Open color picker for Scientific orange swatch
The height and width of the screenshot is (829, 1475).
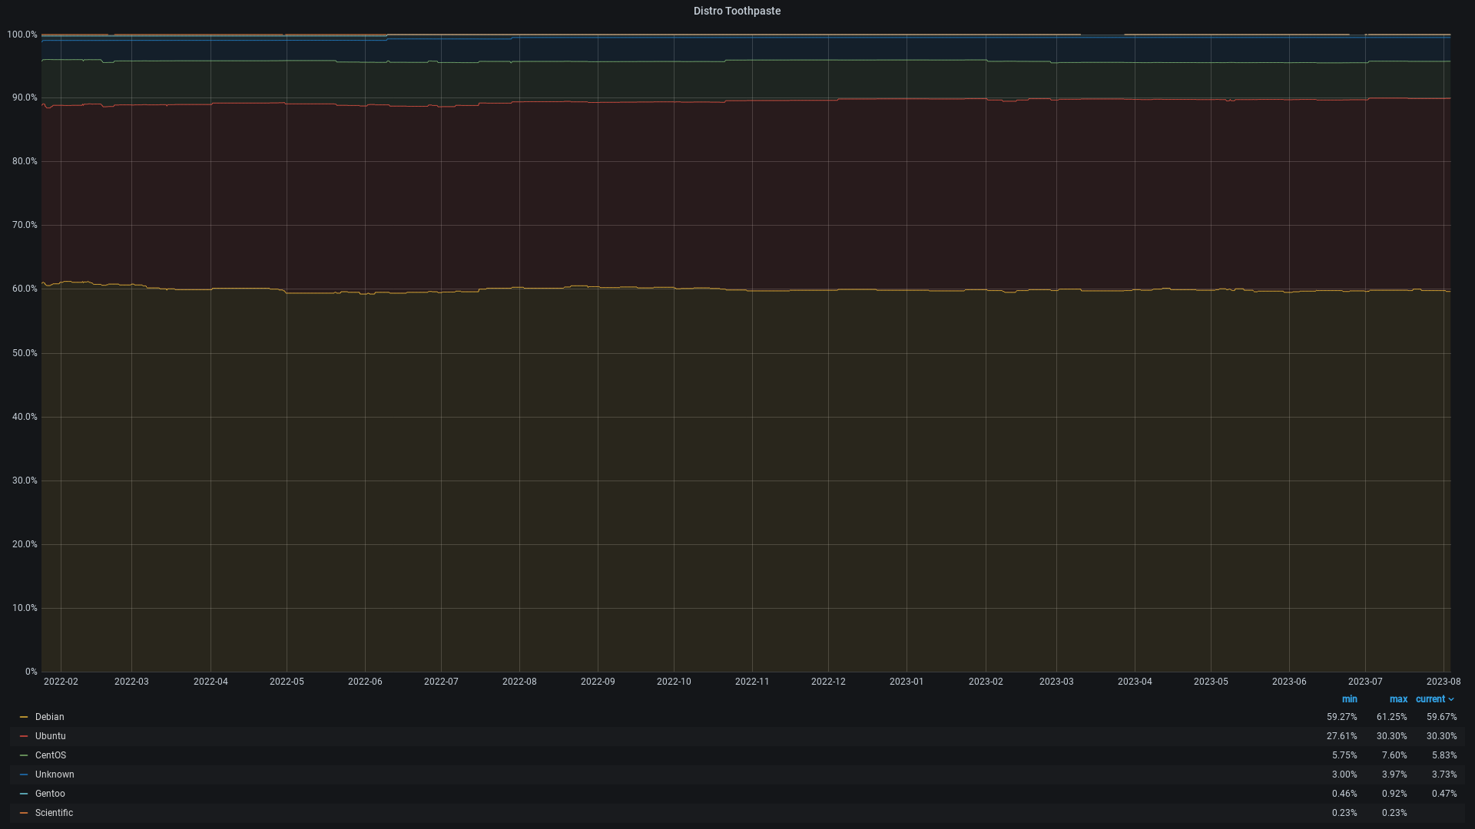coord(24,813)
